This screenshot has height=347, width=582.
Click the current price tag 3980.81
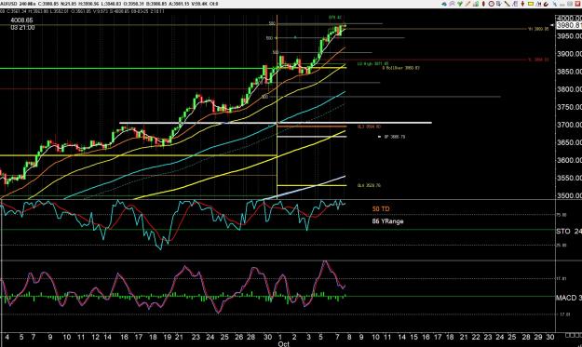coord(569,25)
